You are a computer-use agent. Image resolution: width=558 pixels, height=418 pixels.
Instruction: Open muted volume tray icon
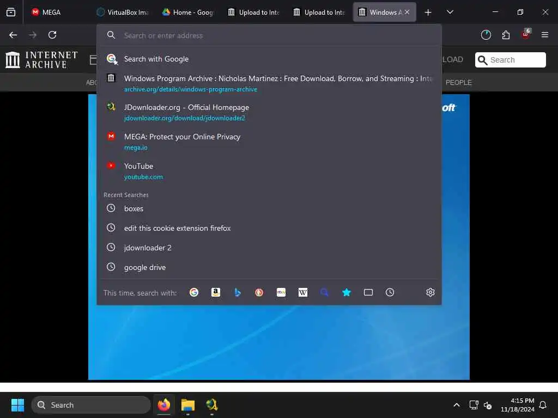point(488,405)
